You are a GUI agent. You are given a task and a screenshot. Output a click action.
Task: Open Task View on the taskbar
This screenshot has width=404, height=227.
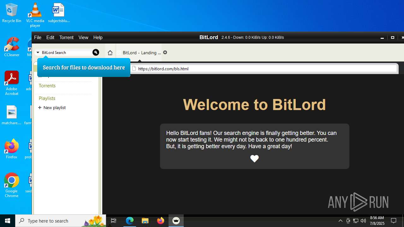coord(114,221)
